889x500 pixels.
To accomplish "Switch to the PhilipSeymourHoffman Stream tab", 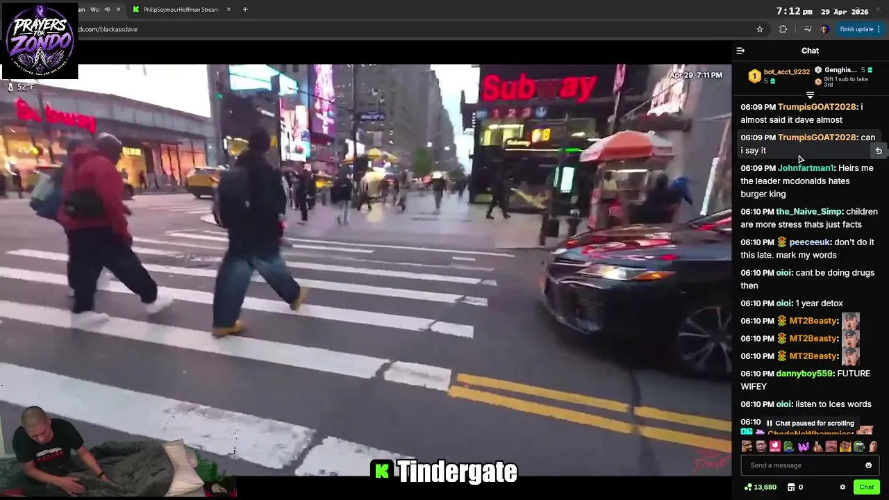I will pos(181,10).
